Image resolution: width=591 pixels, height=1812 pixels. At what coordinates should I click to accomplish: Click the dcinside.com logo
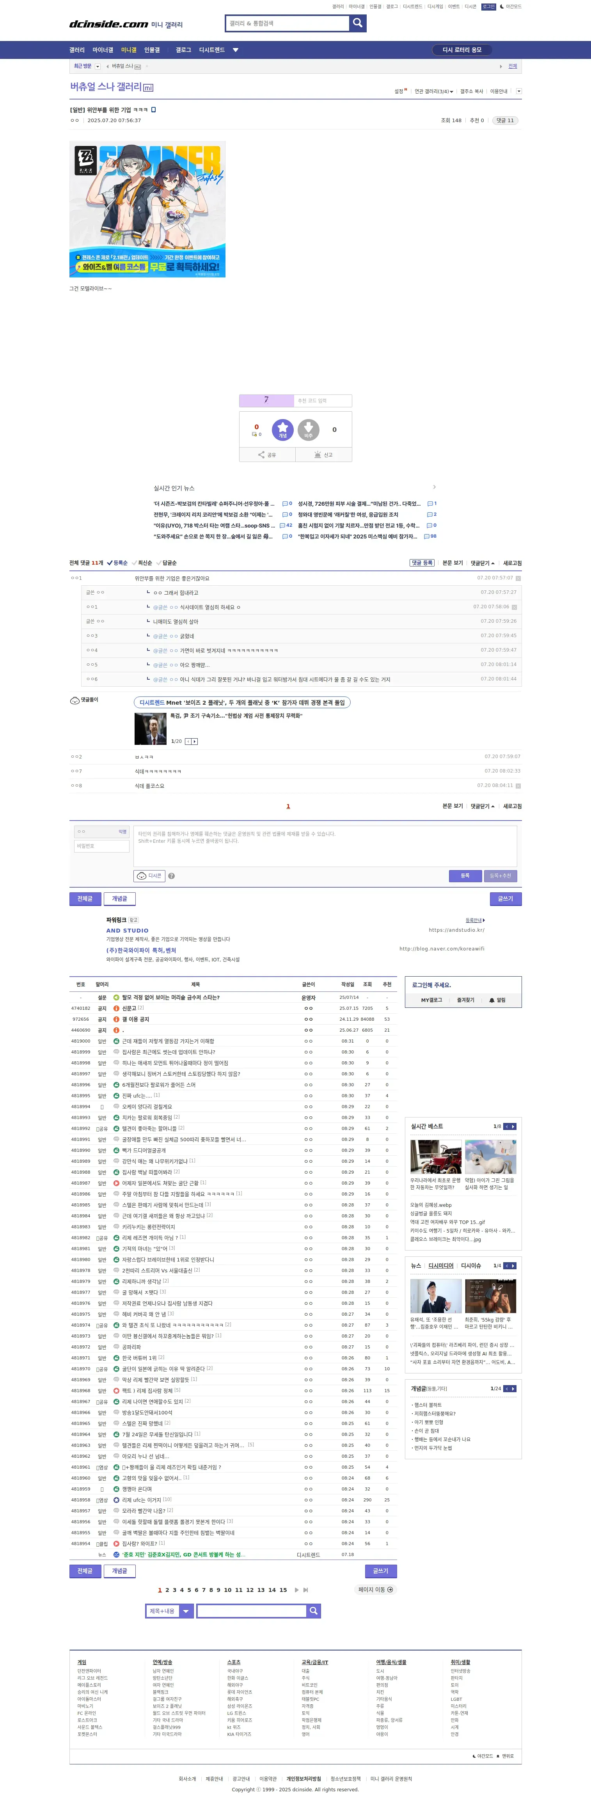tap(108, 24)
